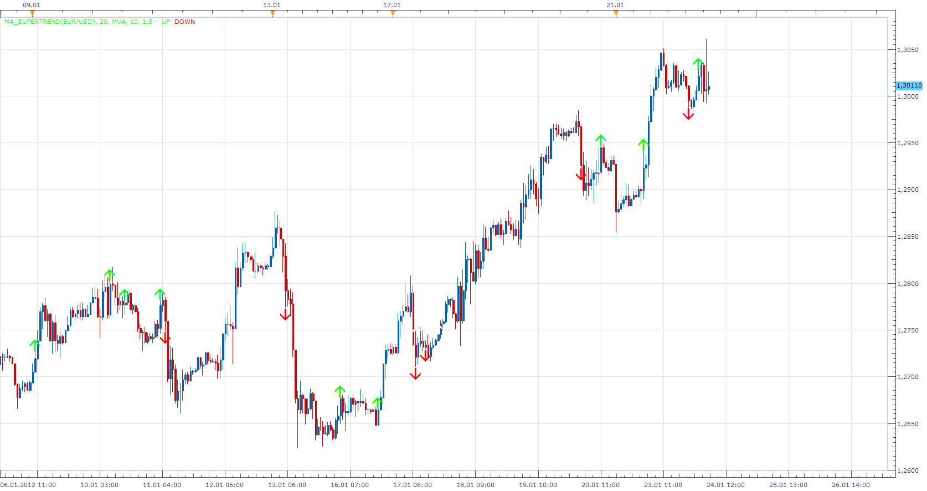Image resolution: width=927 pixels, height=491 pixels.
Task: Click the 1,2900 price axis label
Action: [x=908, y=190]
